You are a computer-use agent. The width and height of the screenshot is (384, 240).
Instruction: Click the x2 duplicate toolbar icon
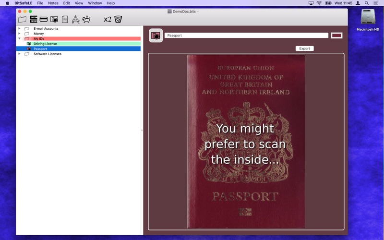(108, 19)
